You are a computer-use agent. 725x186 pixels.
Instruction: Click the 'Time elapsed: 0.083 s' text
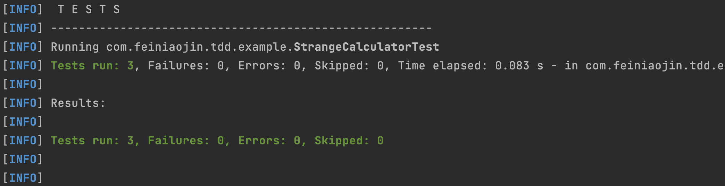[x=470, y=66]
